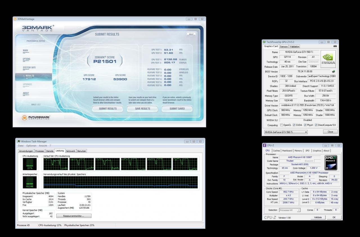Click the Save Results button in 3DMark
The width and height of the screenshot is (360, 237).
[143, 109]
